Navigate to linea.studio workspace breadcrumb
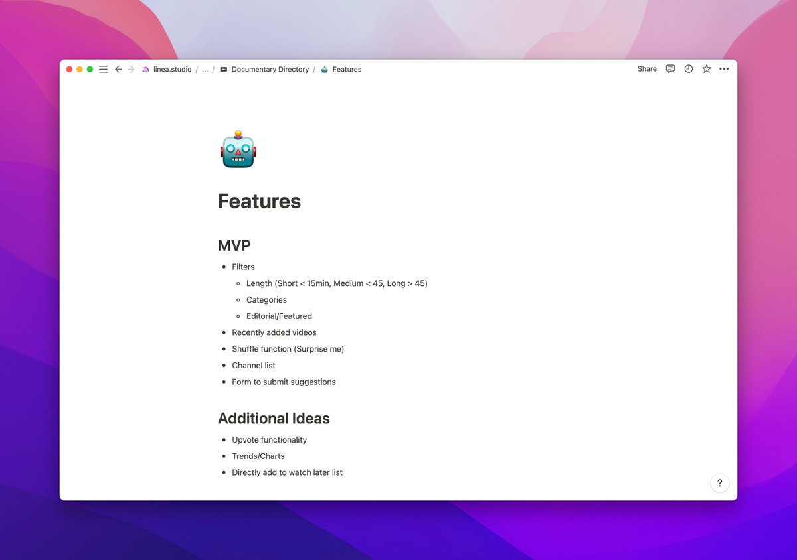The image size is (797, 560). tap(171, 69)
